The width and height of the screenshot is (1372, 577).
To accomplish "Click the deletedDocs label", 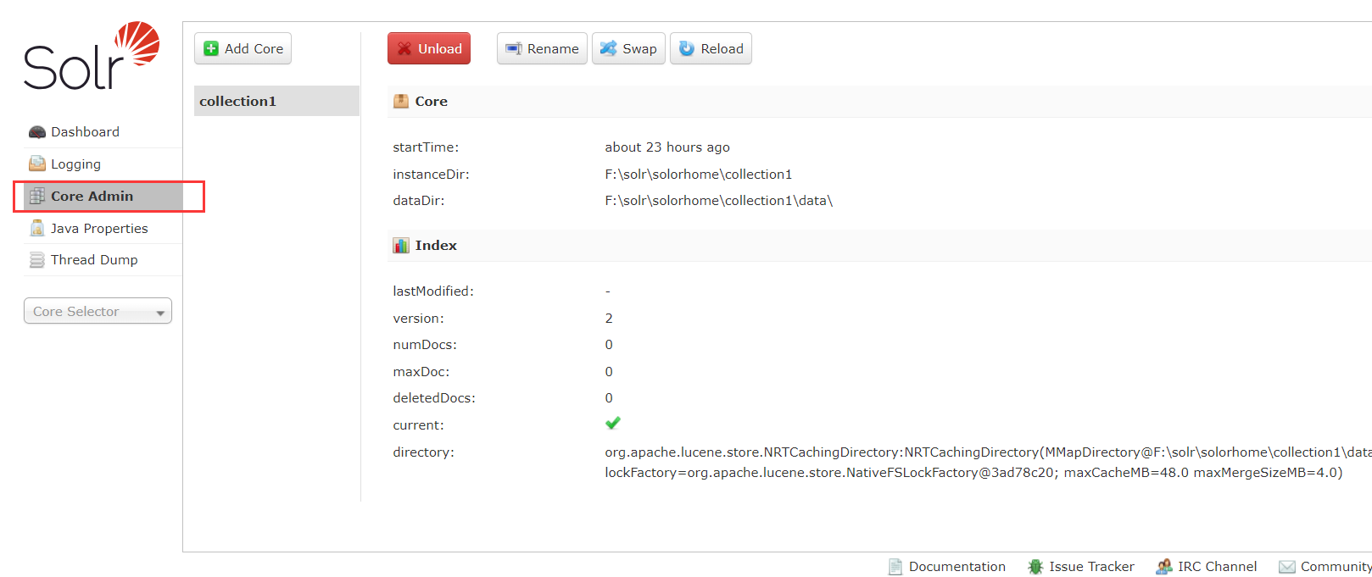I will 434,398.
